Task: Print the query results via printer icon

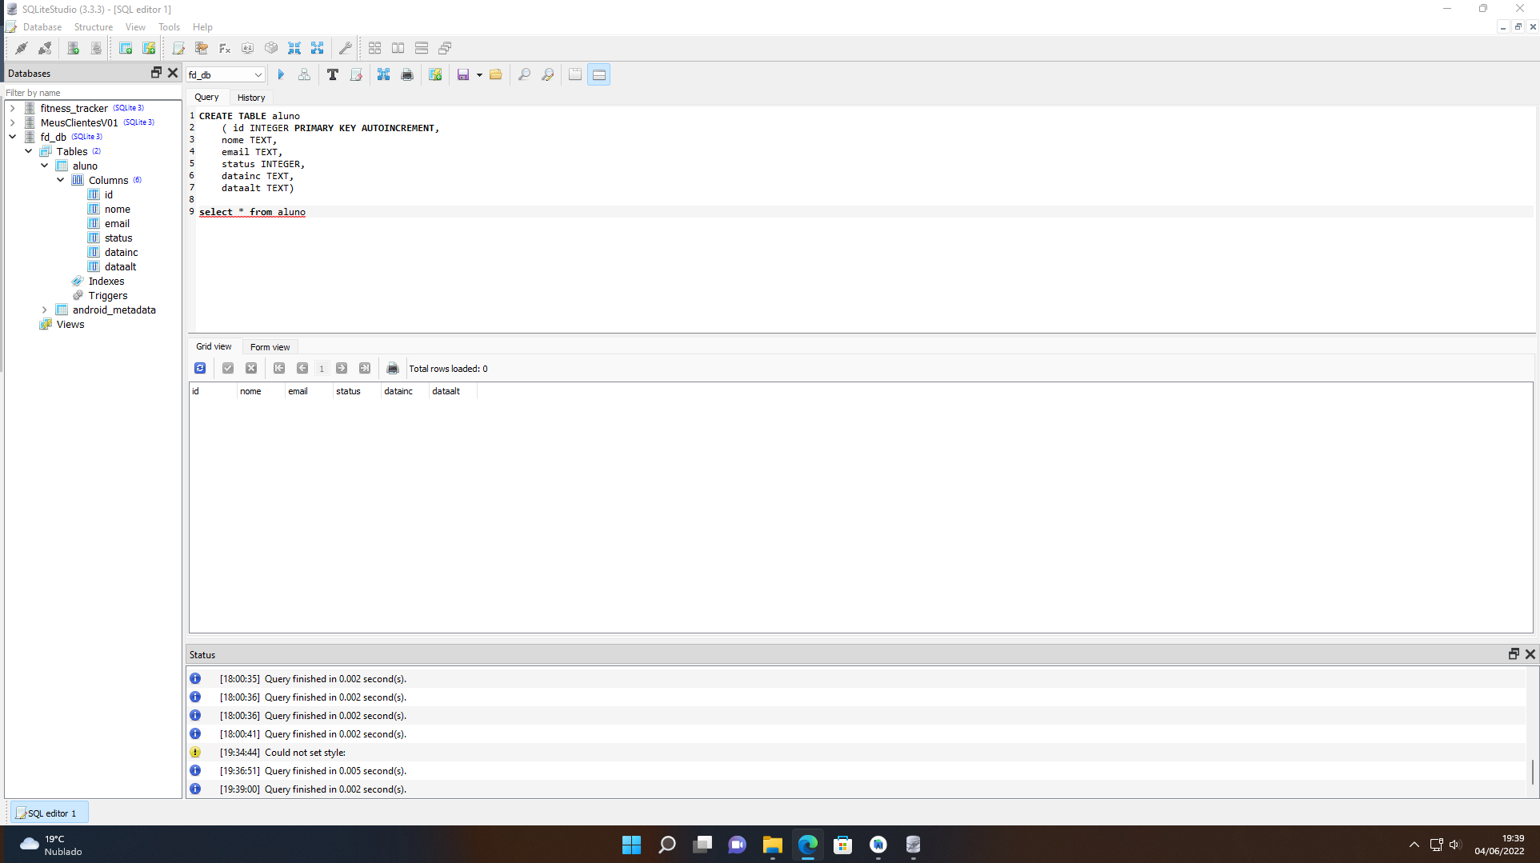Action: tap(393, 368)
